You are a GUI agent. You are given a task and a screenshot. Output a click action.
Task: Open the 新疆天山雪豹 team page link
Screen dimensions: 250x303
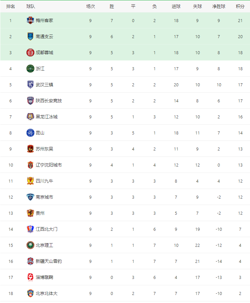pos(49,261)
